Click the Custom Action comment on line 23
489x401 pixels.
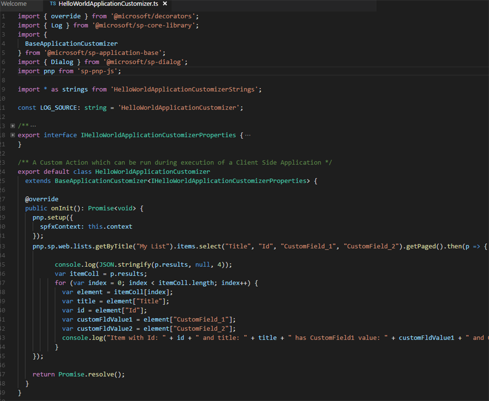[x=175, y=162]
